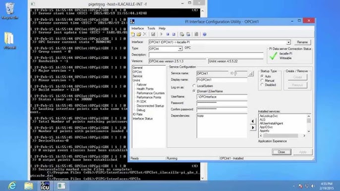Click the ID field browse button
This screenshot has height=191, width=340.
(x=251, y=74)
